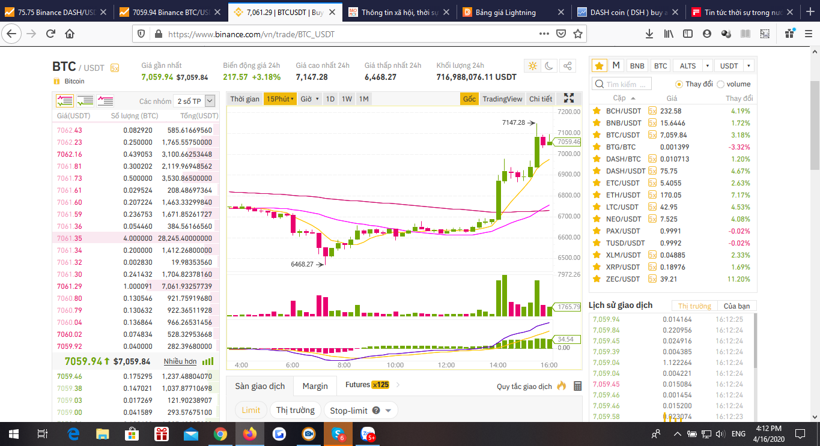Click the 5x badge on the ETH/USDT row
Viewport: 820px width, 446px height.
tap(652, 195)
